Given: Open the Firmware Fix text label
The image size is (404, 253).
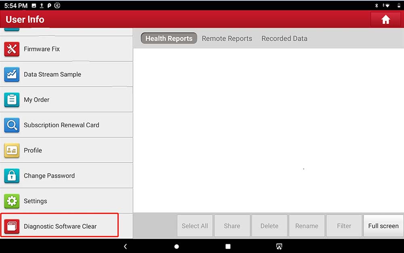Looking at the screenshot, I should coord(42,49).
